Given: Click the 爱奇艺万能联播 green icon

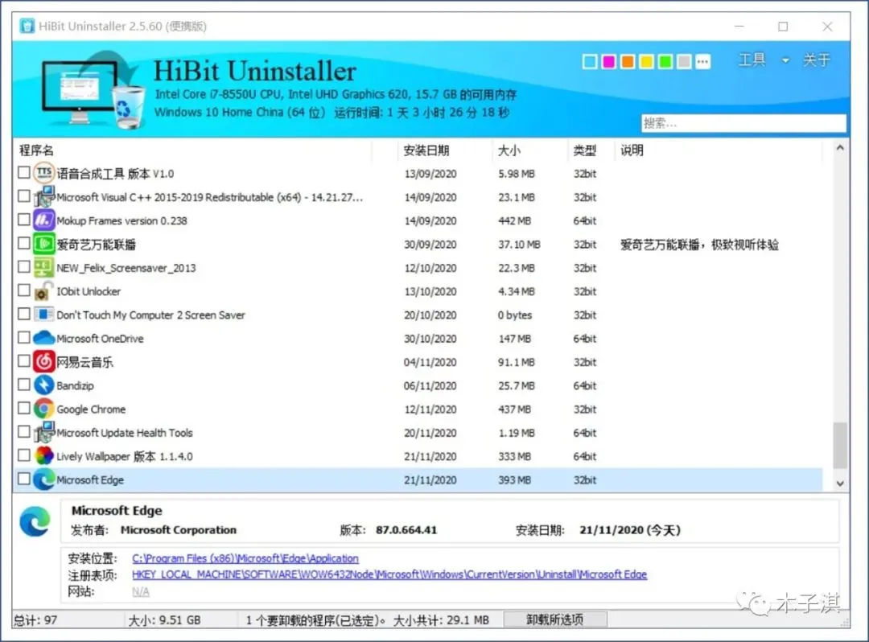Looking at the screenshot, I should tap(43, 244).
